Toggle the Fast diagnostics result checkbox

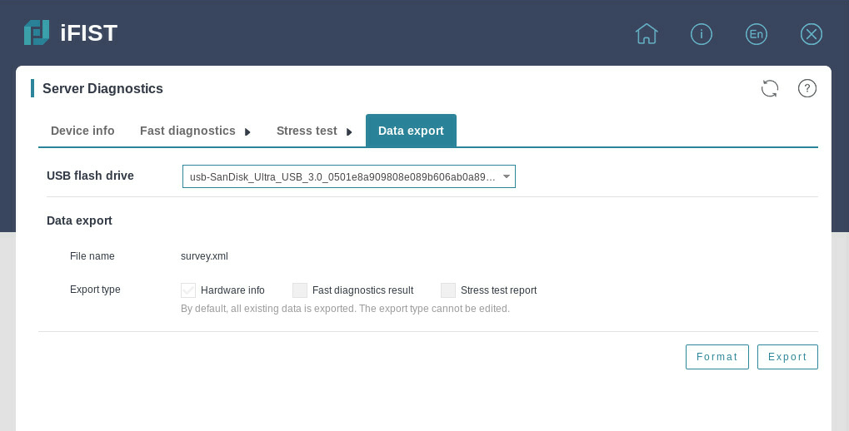[300, 290]
